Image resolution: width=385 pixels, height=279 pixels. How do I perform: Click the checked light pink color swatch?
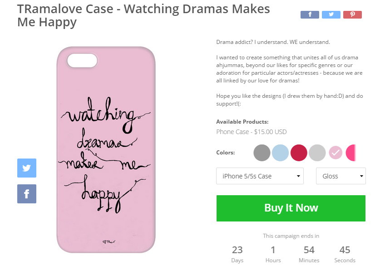[336, 153]
